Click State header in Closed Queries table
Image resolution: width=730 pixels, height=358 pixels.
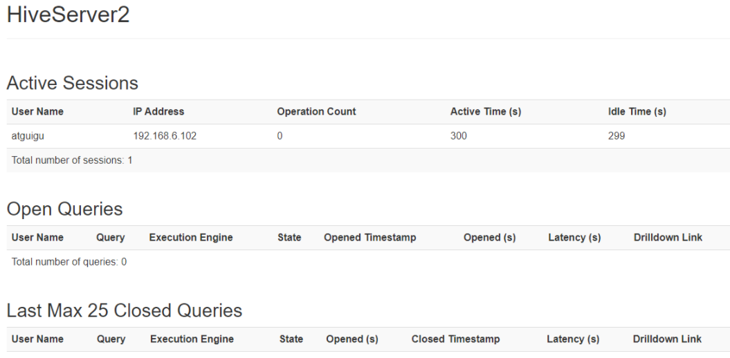pyautogui.click(x=291, y=339)
